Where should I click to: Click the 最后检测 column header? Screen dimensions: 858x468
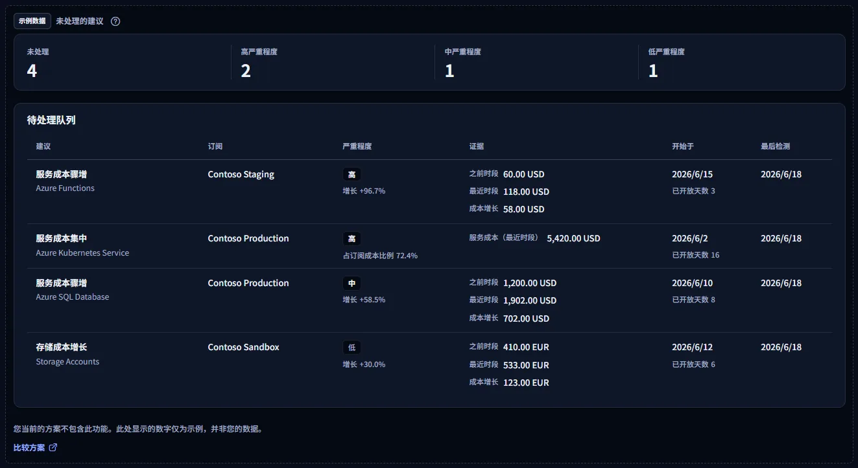[776, 146]
